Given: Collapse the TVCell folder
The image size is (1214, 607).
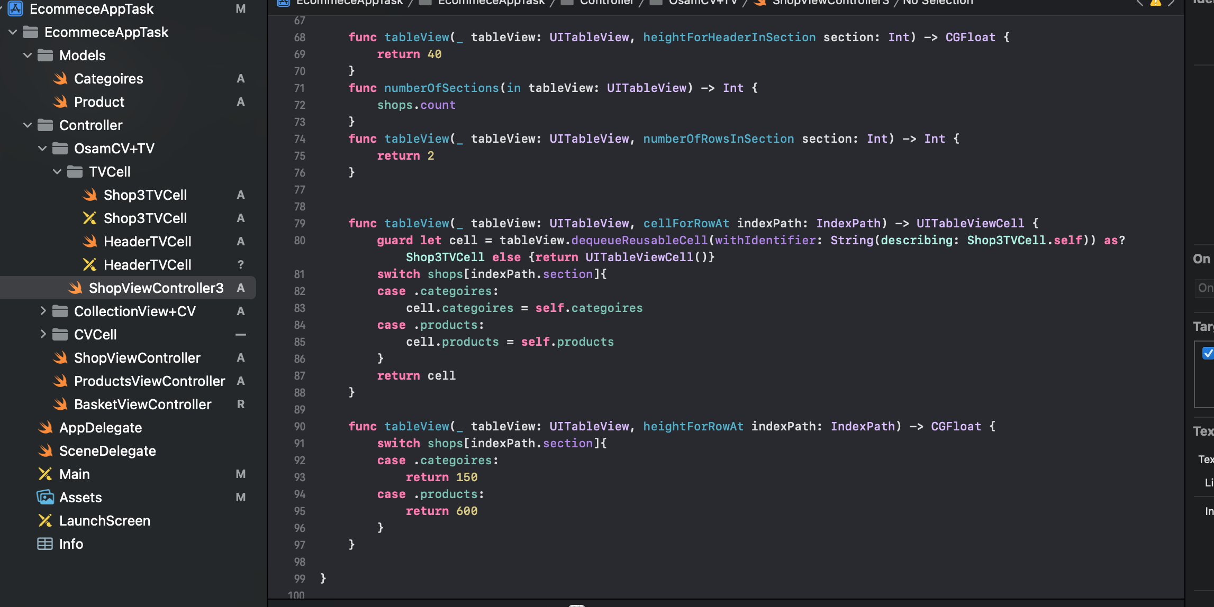Looking at the screenshot, I should point(57,172).
